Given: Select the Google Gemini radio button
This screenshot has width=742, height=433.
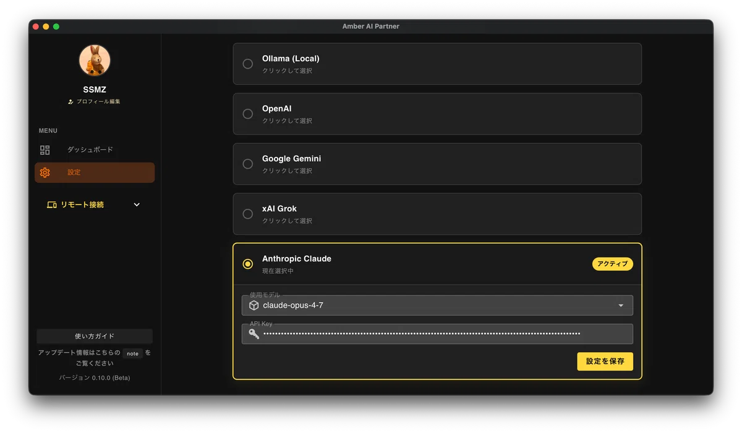Looking at the screenshot, I should click(248, 164).
